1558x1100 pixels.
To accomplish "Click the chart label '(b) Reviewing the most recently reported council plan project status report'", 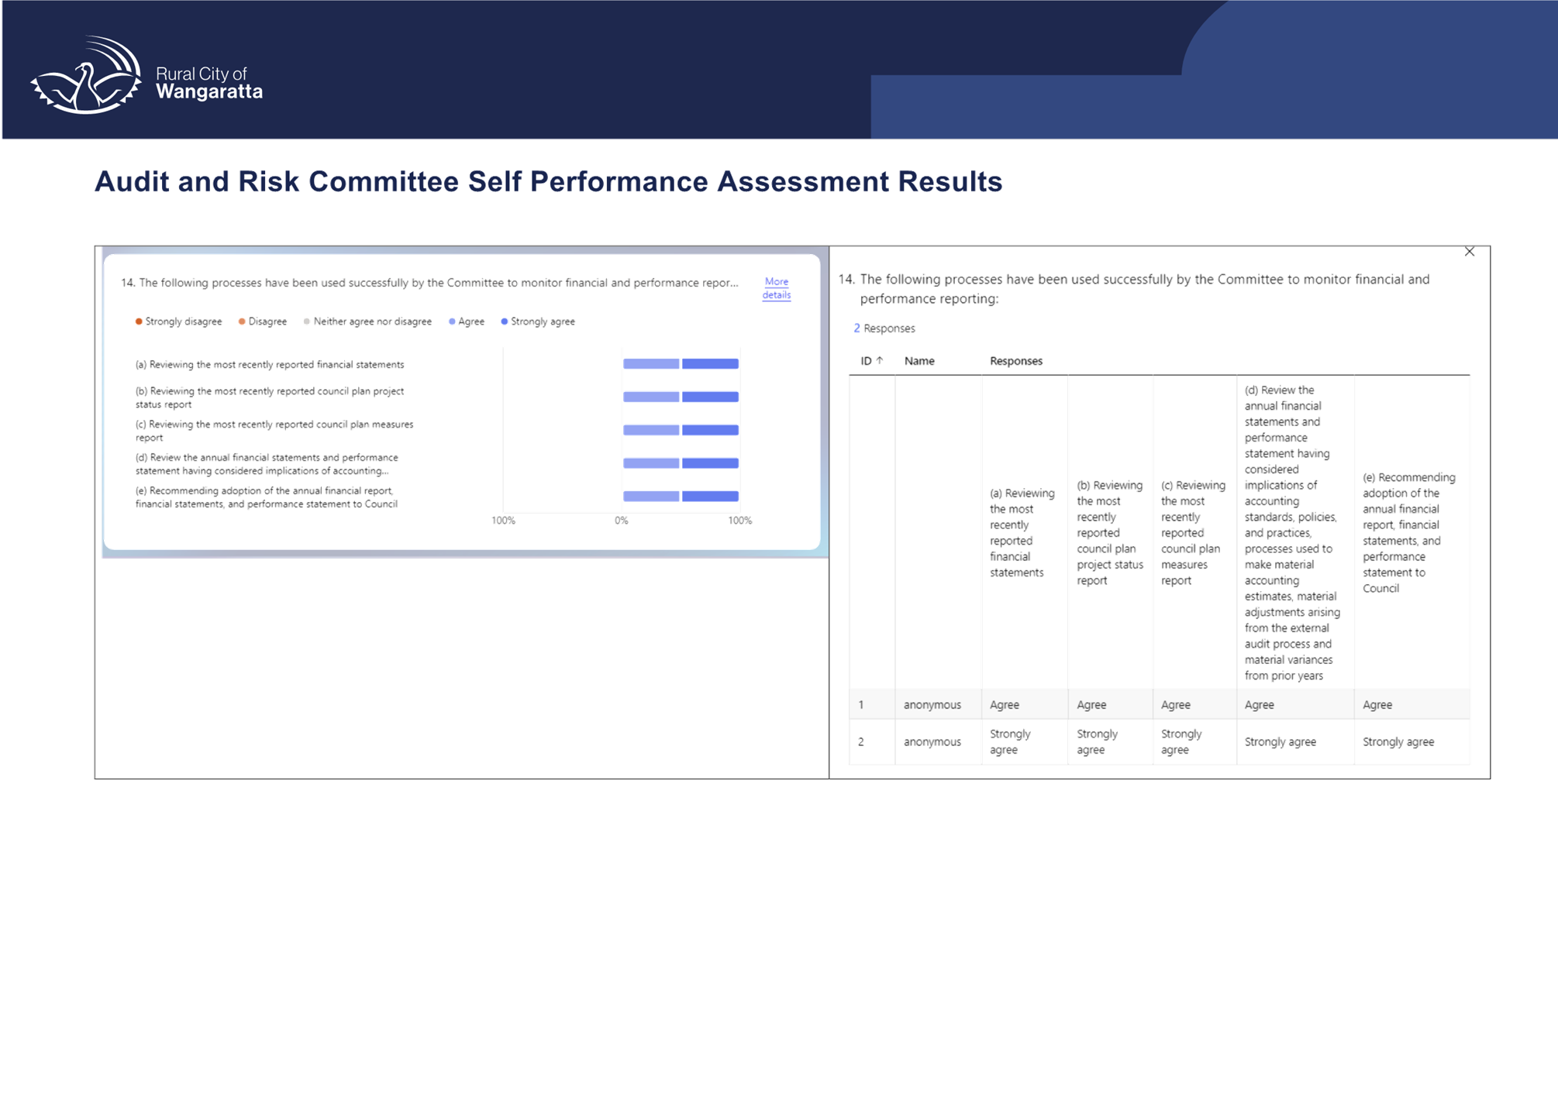I will pyautogui.click(x=270, y=397).
